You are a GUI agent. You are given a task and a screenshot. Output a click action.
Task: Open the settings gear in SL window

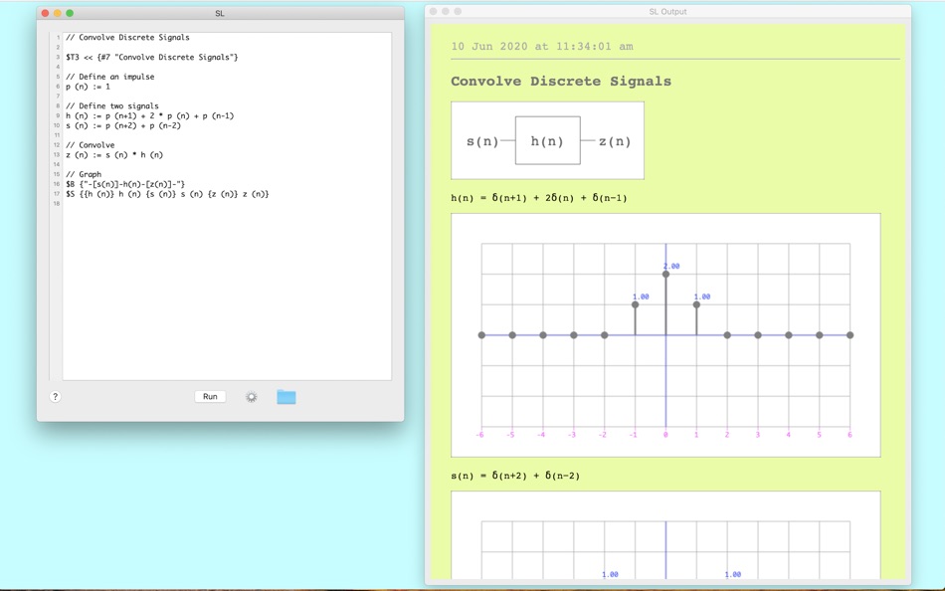pos(252,397)
